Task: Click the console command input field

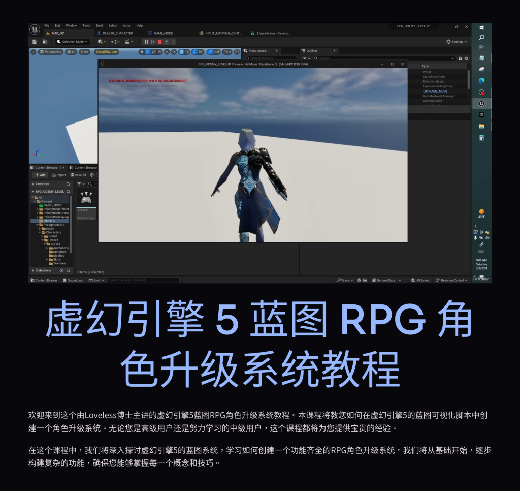Action: [143, 280]
